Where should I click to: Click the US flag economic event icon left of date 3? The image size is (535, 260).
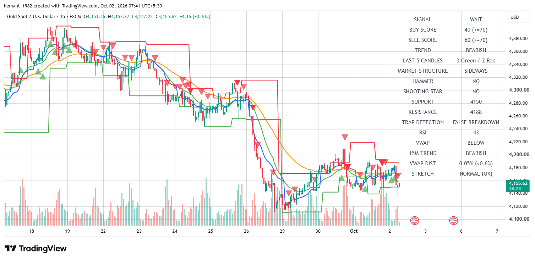point(414,221)
